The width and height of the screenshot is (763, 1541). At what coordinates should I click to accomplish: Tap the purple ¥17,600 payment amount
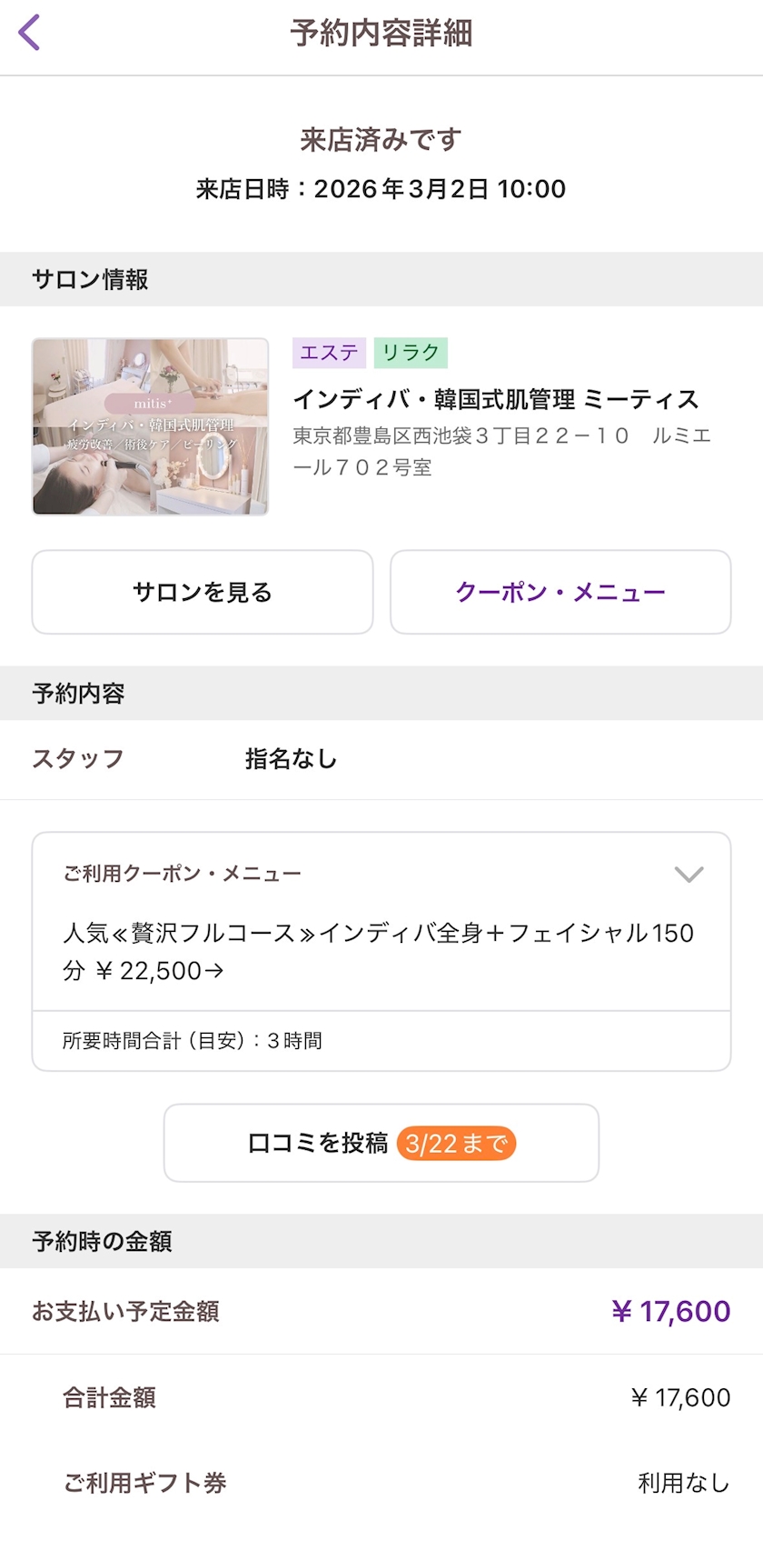670,1311
